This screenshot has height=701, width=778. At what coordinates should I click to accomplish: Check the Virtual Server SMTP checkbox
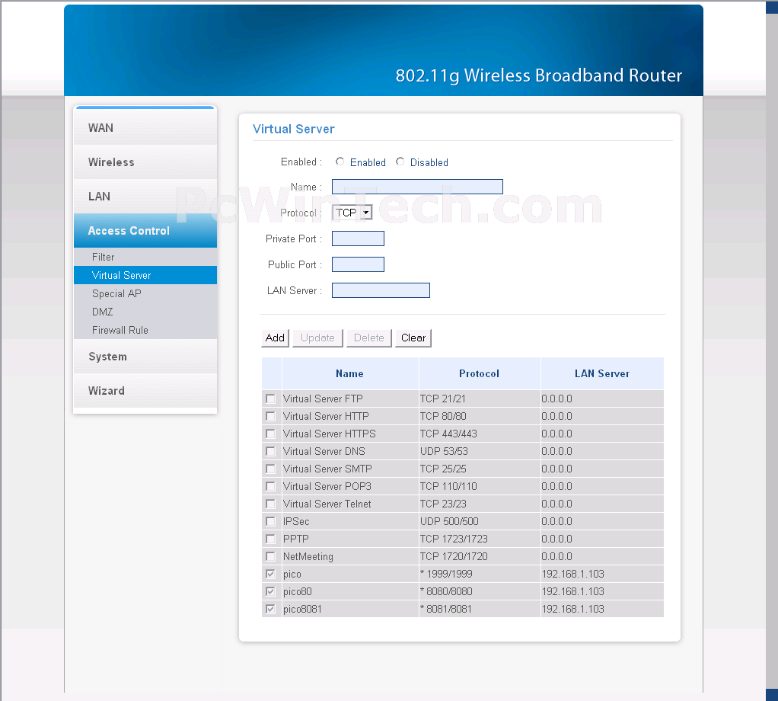(270, 469)
